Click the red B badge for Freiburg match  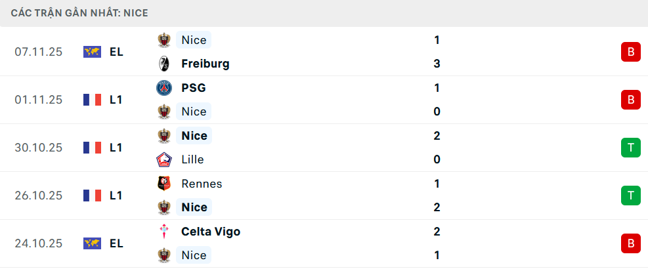(x=630, y=52)
